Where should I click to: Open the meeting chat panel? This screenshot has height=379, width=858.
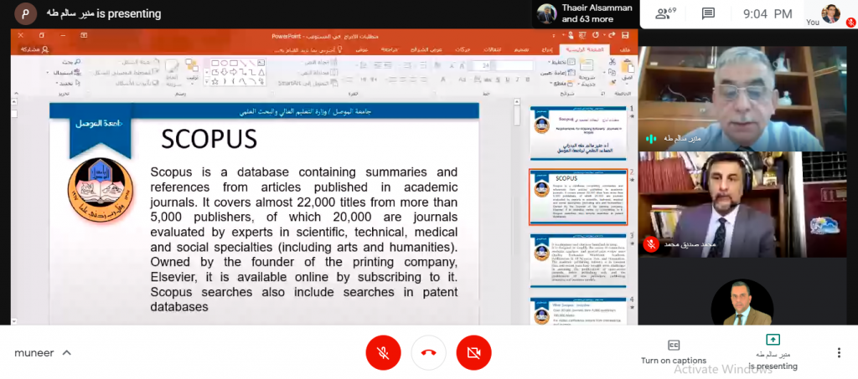pos(708,13)
